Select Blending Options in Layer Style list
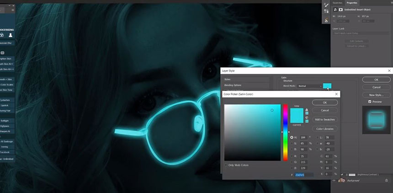The height and width of the screenshot is (193, 393). 233,85
